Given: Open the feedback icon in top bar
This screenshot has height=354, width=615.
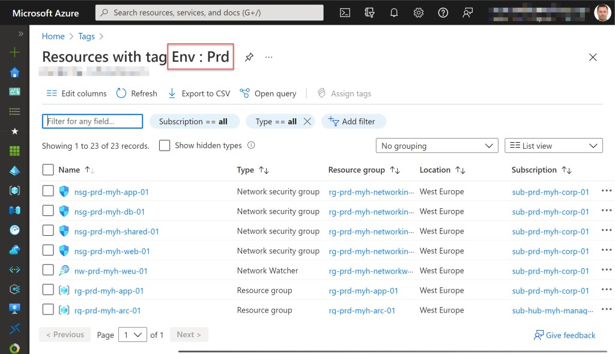Looking at the screenshot, I should pos(468,13).
